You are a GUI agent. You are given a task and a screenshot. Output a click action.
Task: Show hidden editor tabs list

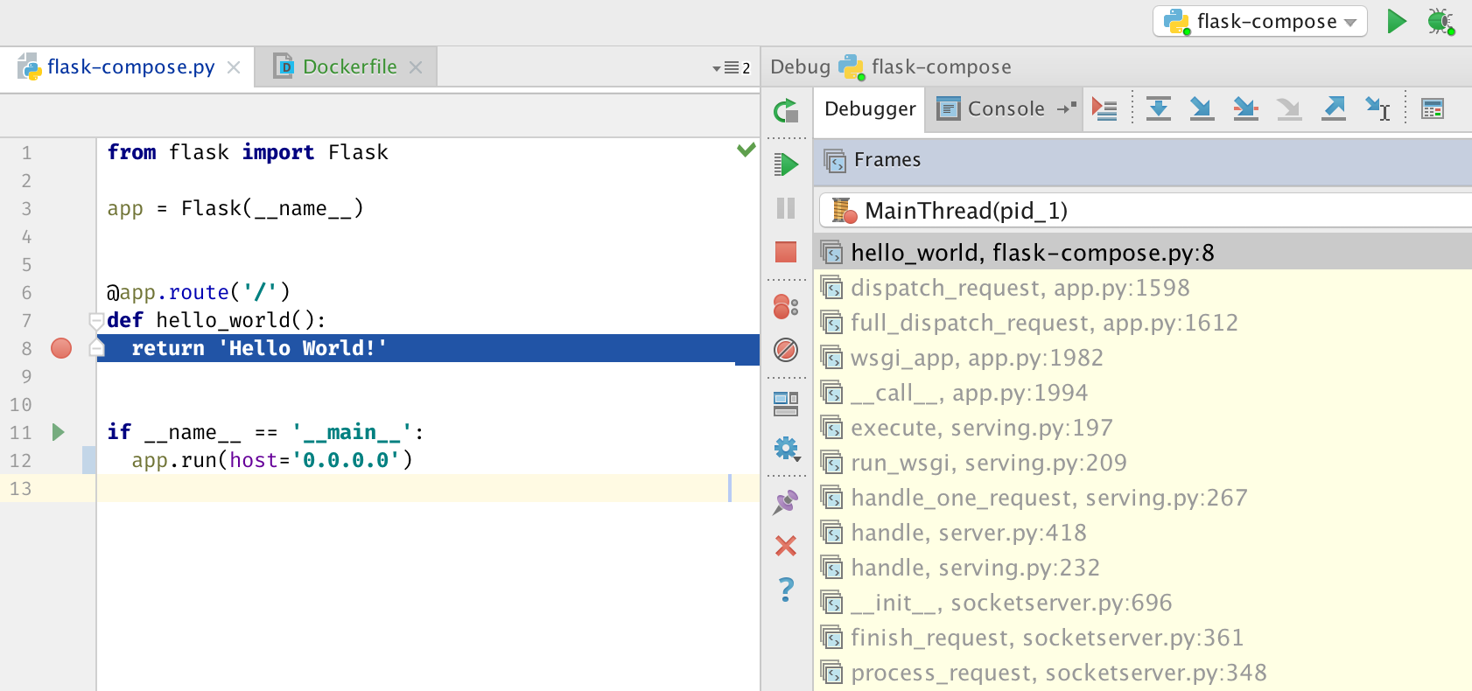(732, 67)
